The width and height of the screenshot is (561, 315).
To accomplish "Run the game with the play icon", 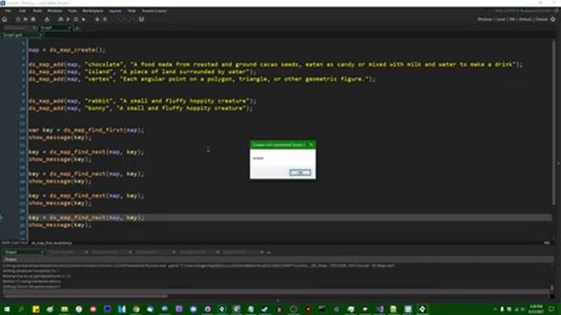I will pyautogui.click(x=68, y=19).
